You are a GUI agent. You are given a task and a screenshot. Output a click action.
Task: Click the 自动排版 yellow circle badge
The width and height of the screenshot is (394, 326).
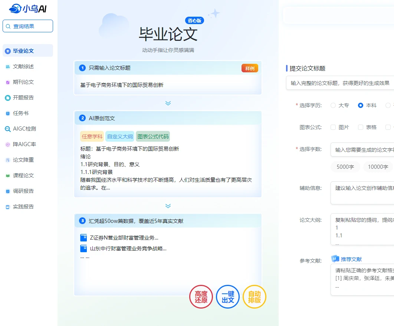click(255, 297)
